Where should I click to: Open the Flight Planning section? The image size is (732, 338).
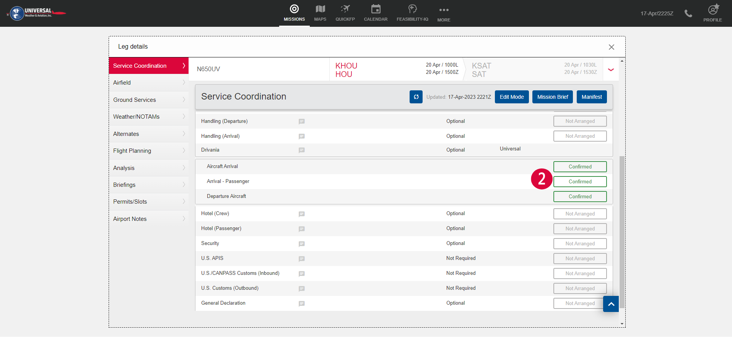coord(149,151)
